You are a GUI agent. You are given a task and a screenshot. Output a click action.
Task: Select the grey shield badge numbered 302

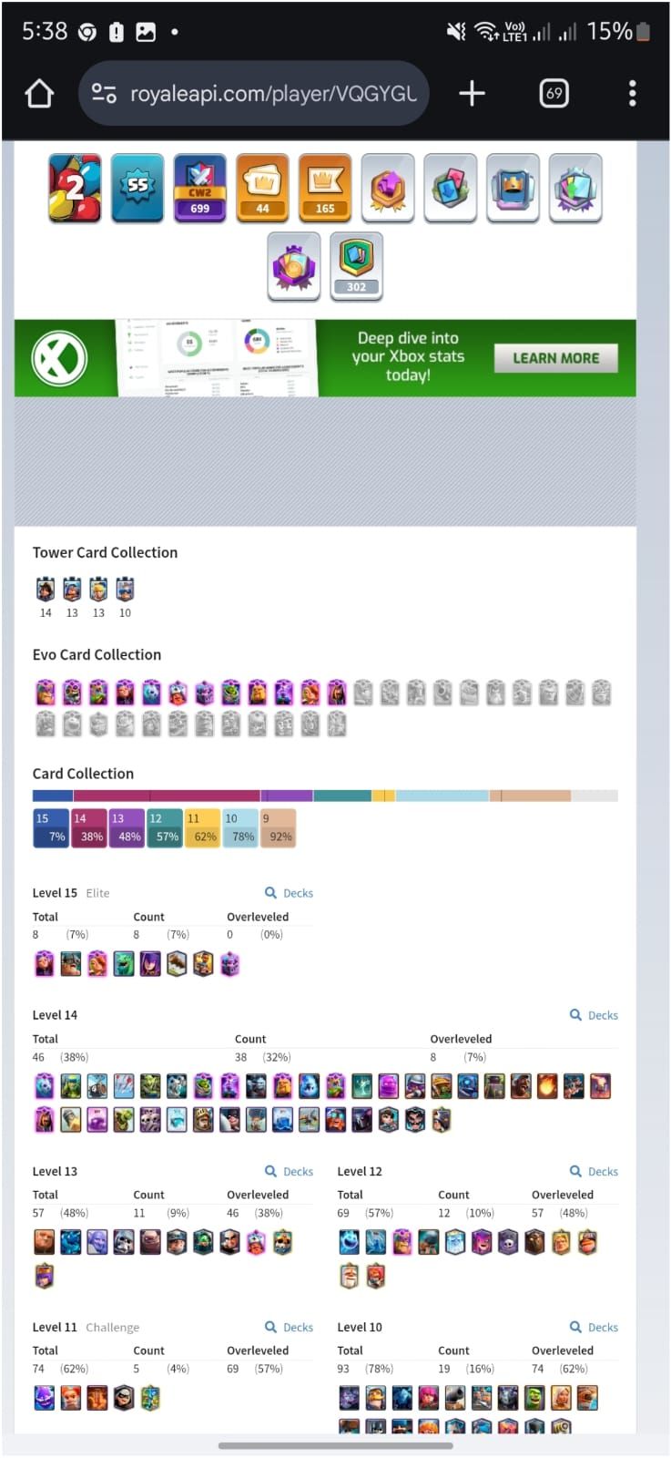[x=356, y=266]
